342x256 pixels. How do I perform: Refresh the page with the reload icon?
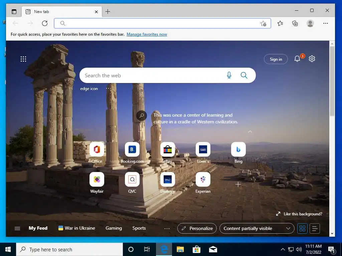45,23
